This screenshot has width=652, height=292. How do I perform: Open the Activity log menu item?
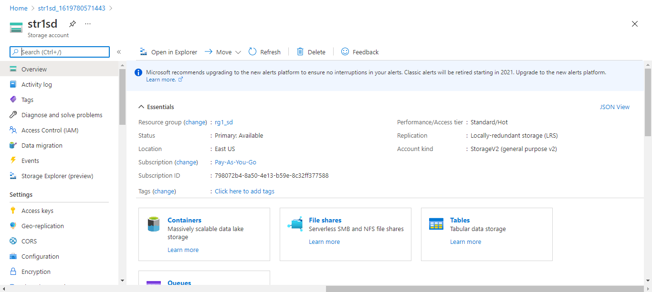(59, 84)
